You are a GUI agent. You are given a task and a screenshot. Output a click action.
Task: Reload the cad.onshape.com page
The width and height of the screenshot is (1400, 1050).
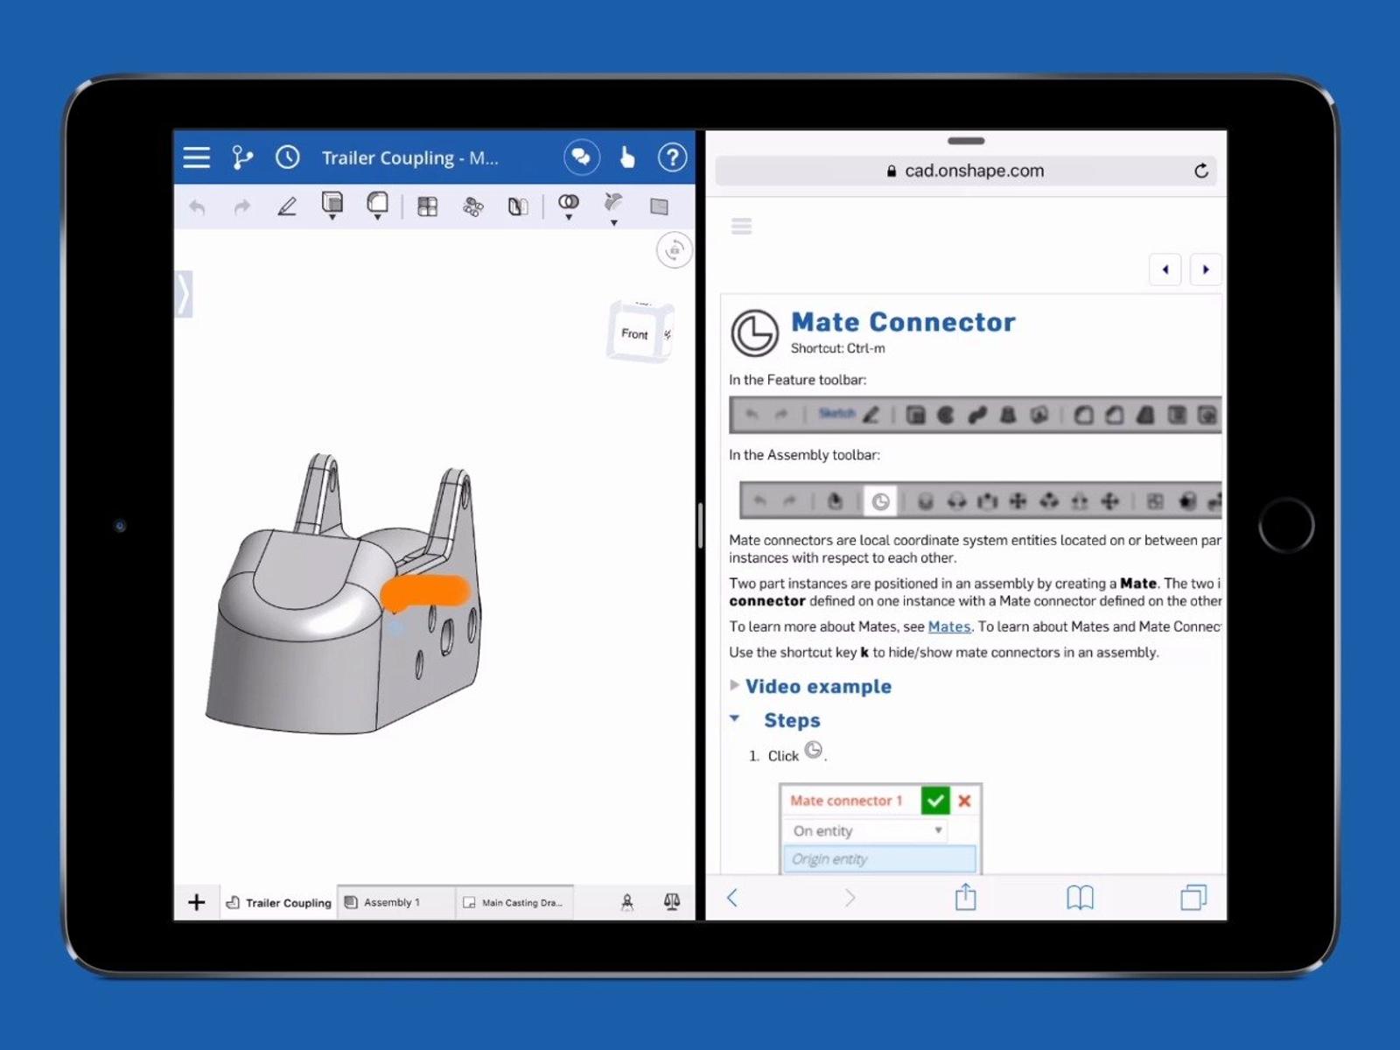[1201, 171]
